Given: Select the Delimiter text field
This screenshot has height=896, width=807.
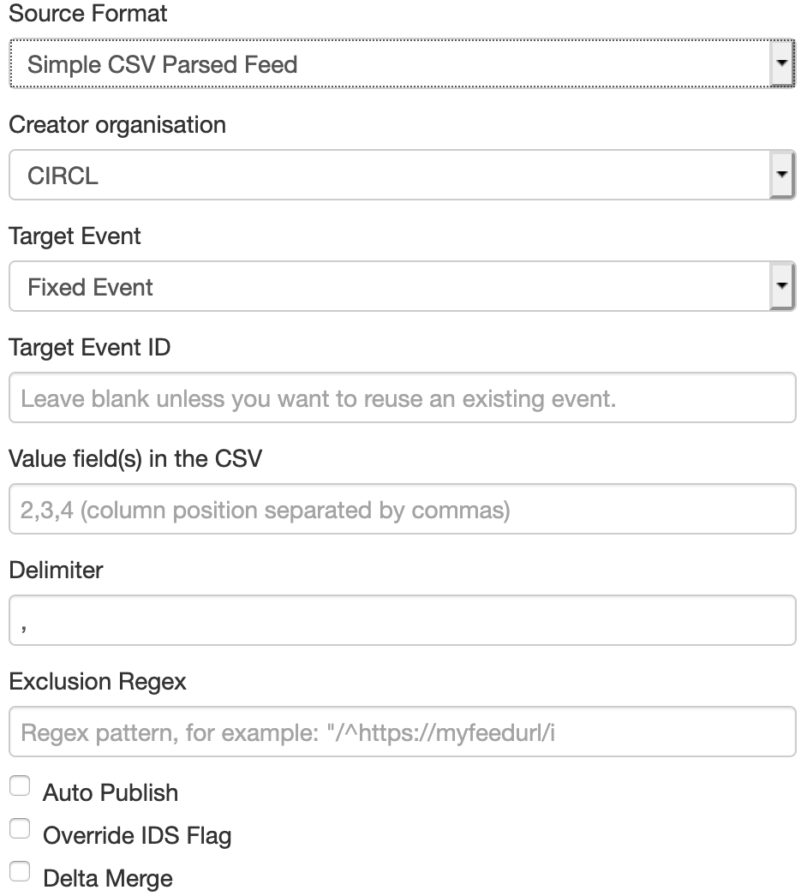Looking at the screenshot, I should click(402, 621).
